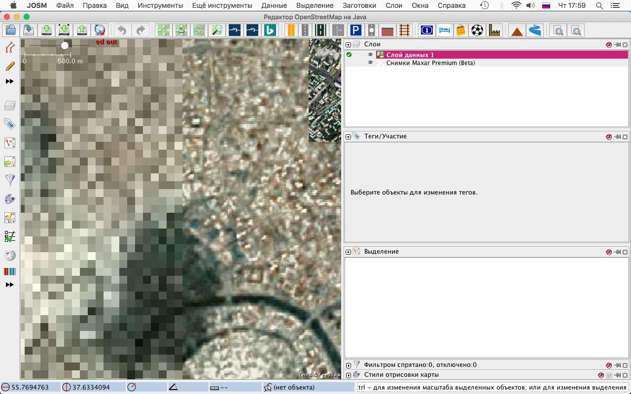
Task: Apply the river waterway preset
Action: [x=534, y=30]
